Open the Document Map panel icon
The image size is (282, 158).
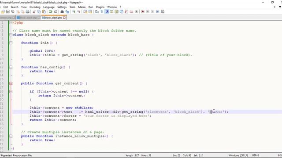pos(116,12)
